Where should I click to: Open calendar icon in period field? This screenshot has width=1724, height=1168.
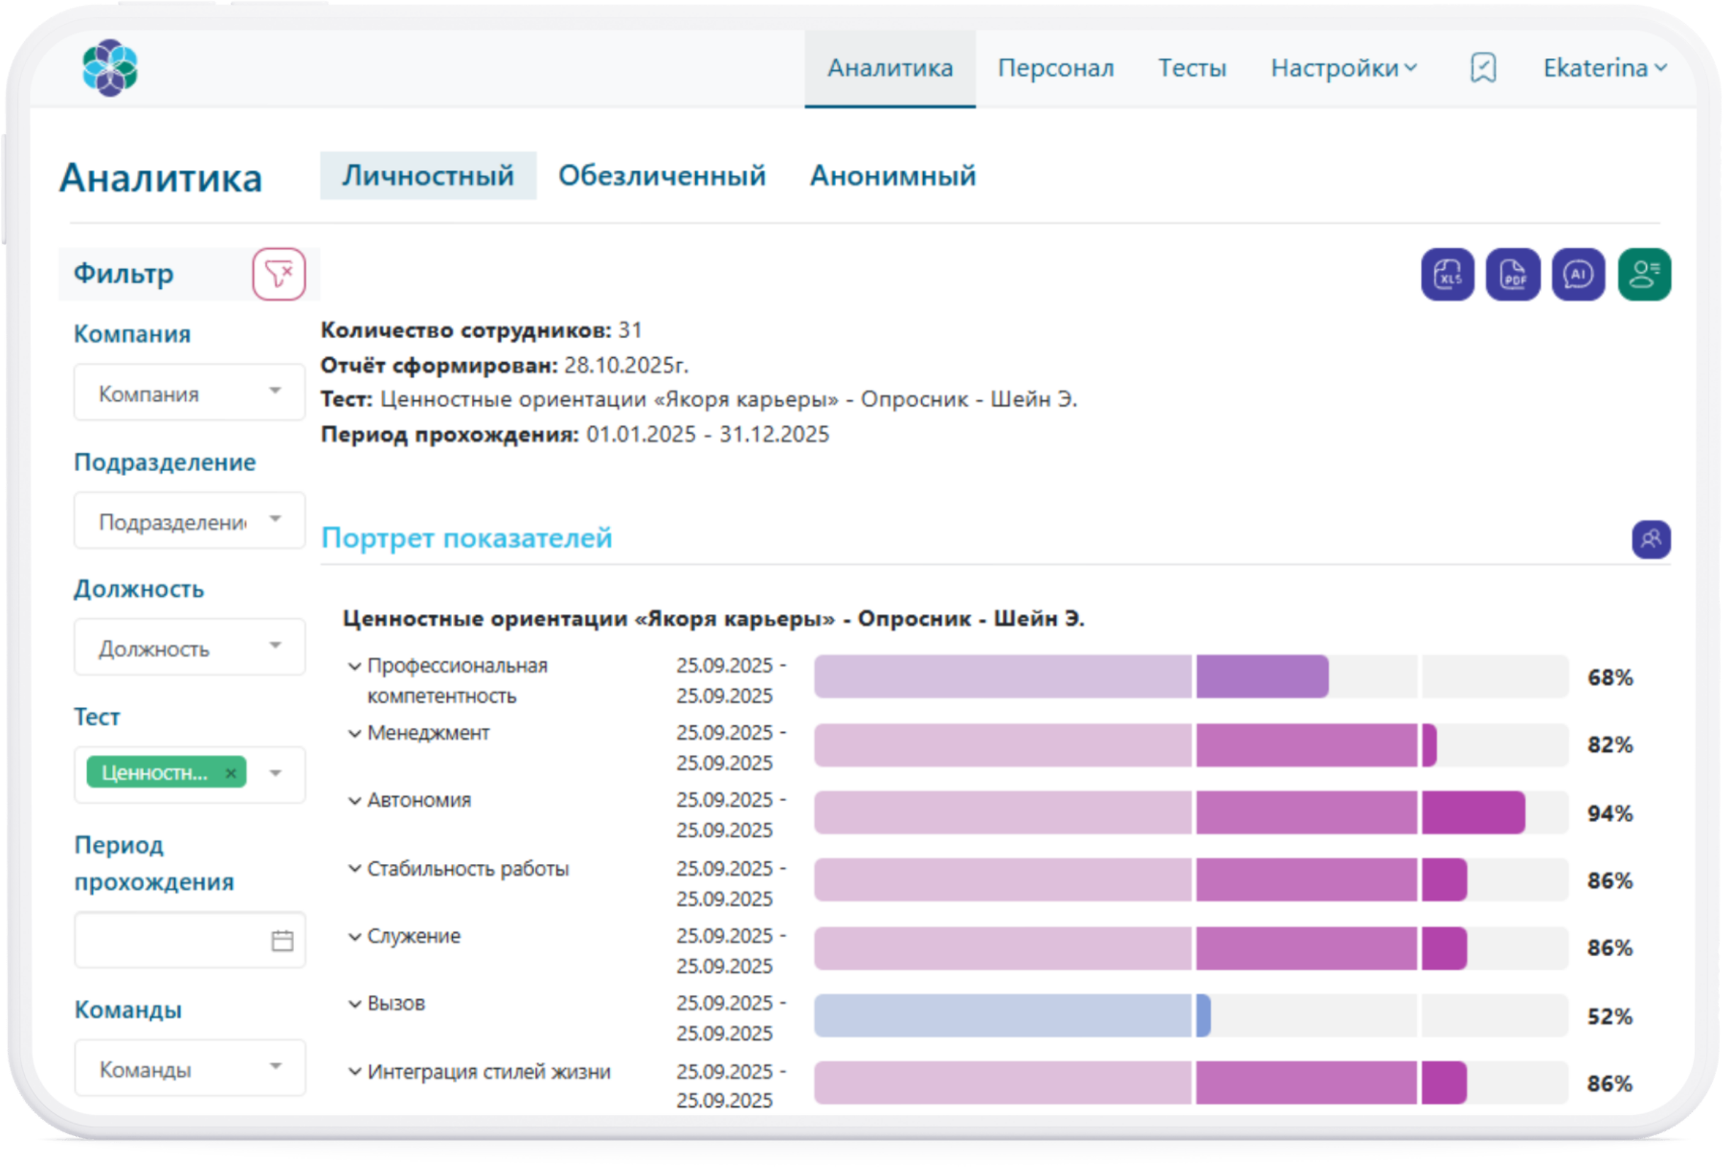[282, 940]
